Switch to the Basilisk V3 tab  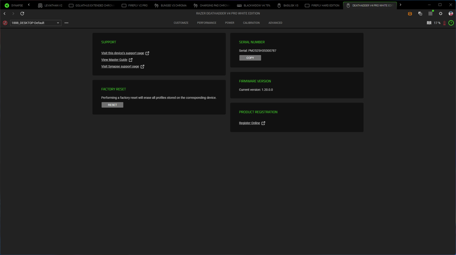tap(288, 5)
